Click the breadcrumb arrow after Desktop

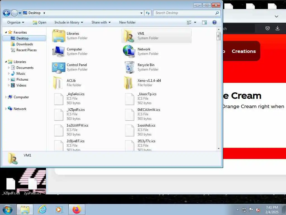44,13
